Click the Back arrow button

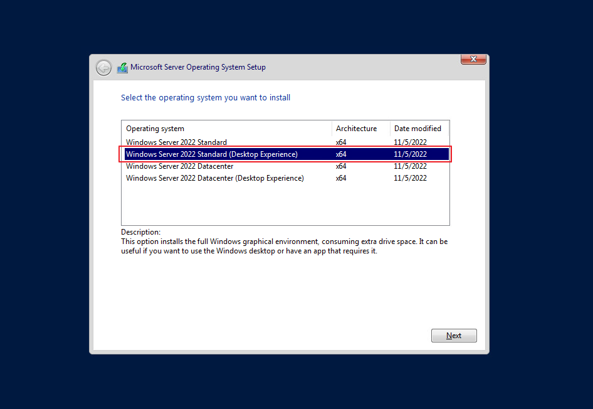pos(103,68)
